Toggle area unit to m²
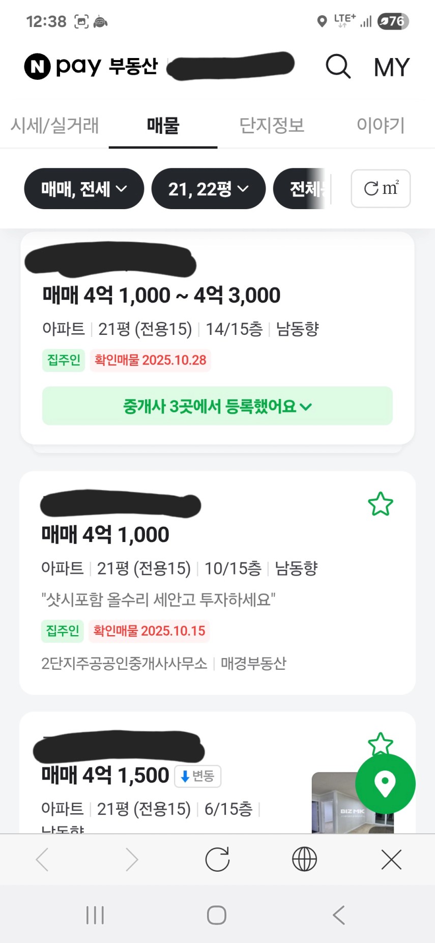The image size is (435, 943). tap(381, 189)
